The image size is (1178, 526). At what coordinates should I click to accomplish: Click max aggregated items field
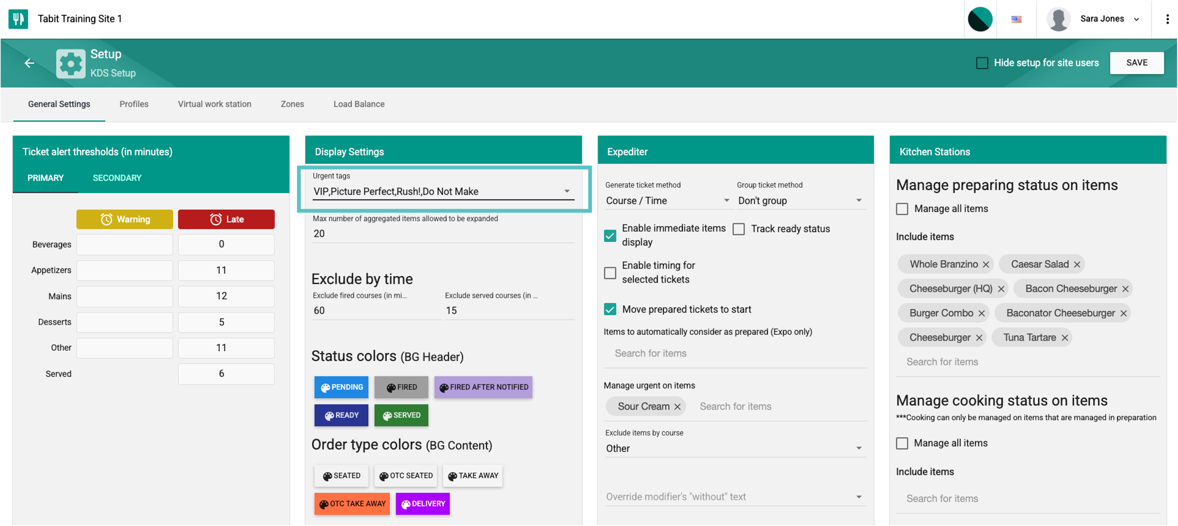click(444, 234)
